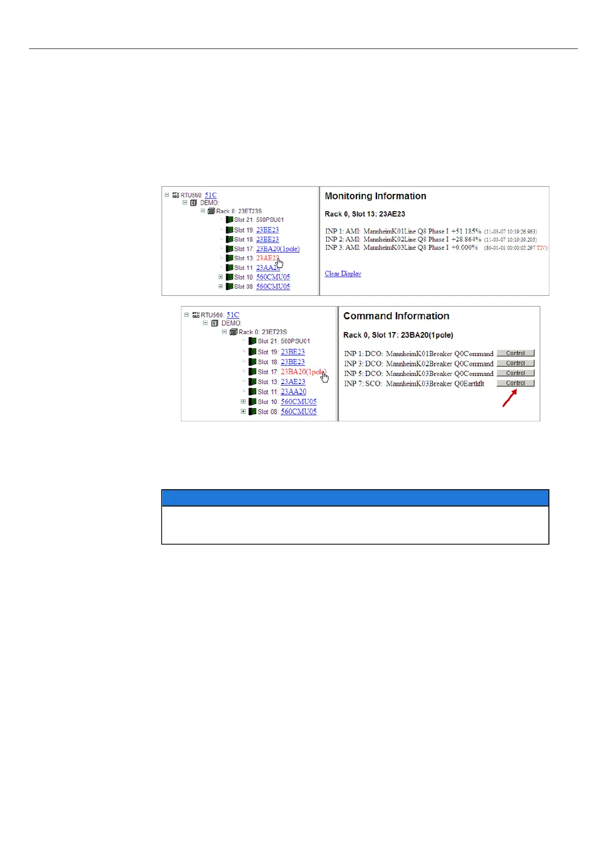The height and width of the screenshot is (859, 607).
Task: Select red 23AE23 Slot 13 link in upper tree
Action: (x=268, y=258)
